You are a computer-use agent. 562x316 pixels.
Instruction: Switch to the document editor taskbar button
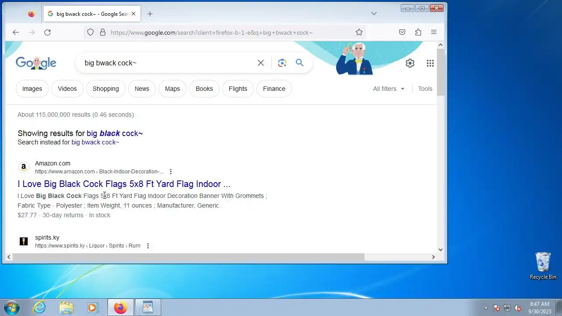pyautogui.click(x=148, y=307)
